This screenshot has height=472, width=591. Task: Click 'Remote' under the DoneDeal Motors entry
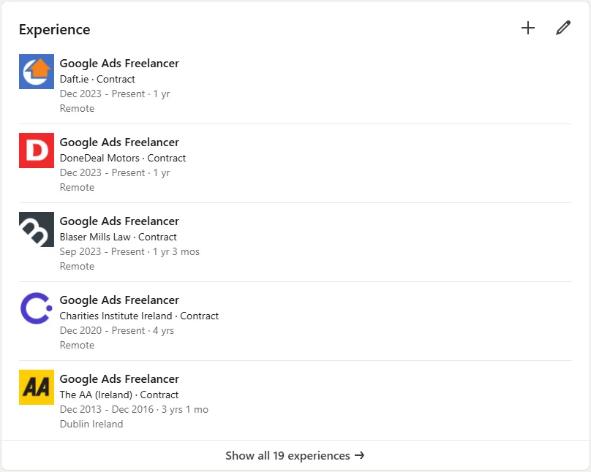tap(77, 188)
